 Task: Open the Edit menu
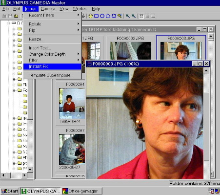[17, 9]
